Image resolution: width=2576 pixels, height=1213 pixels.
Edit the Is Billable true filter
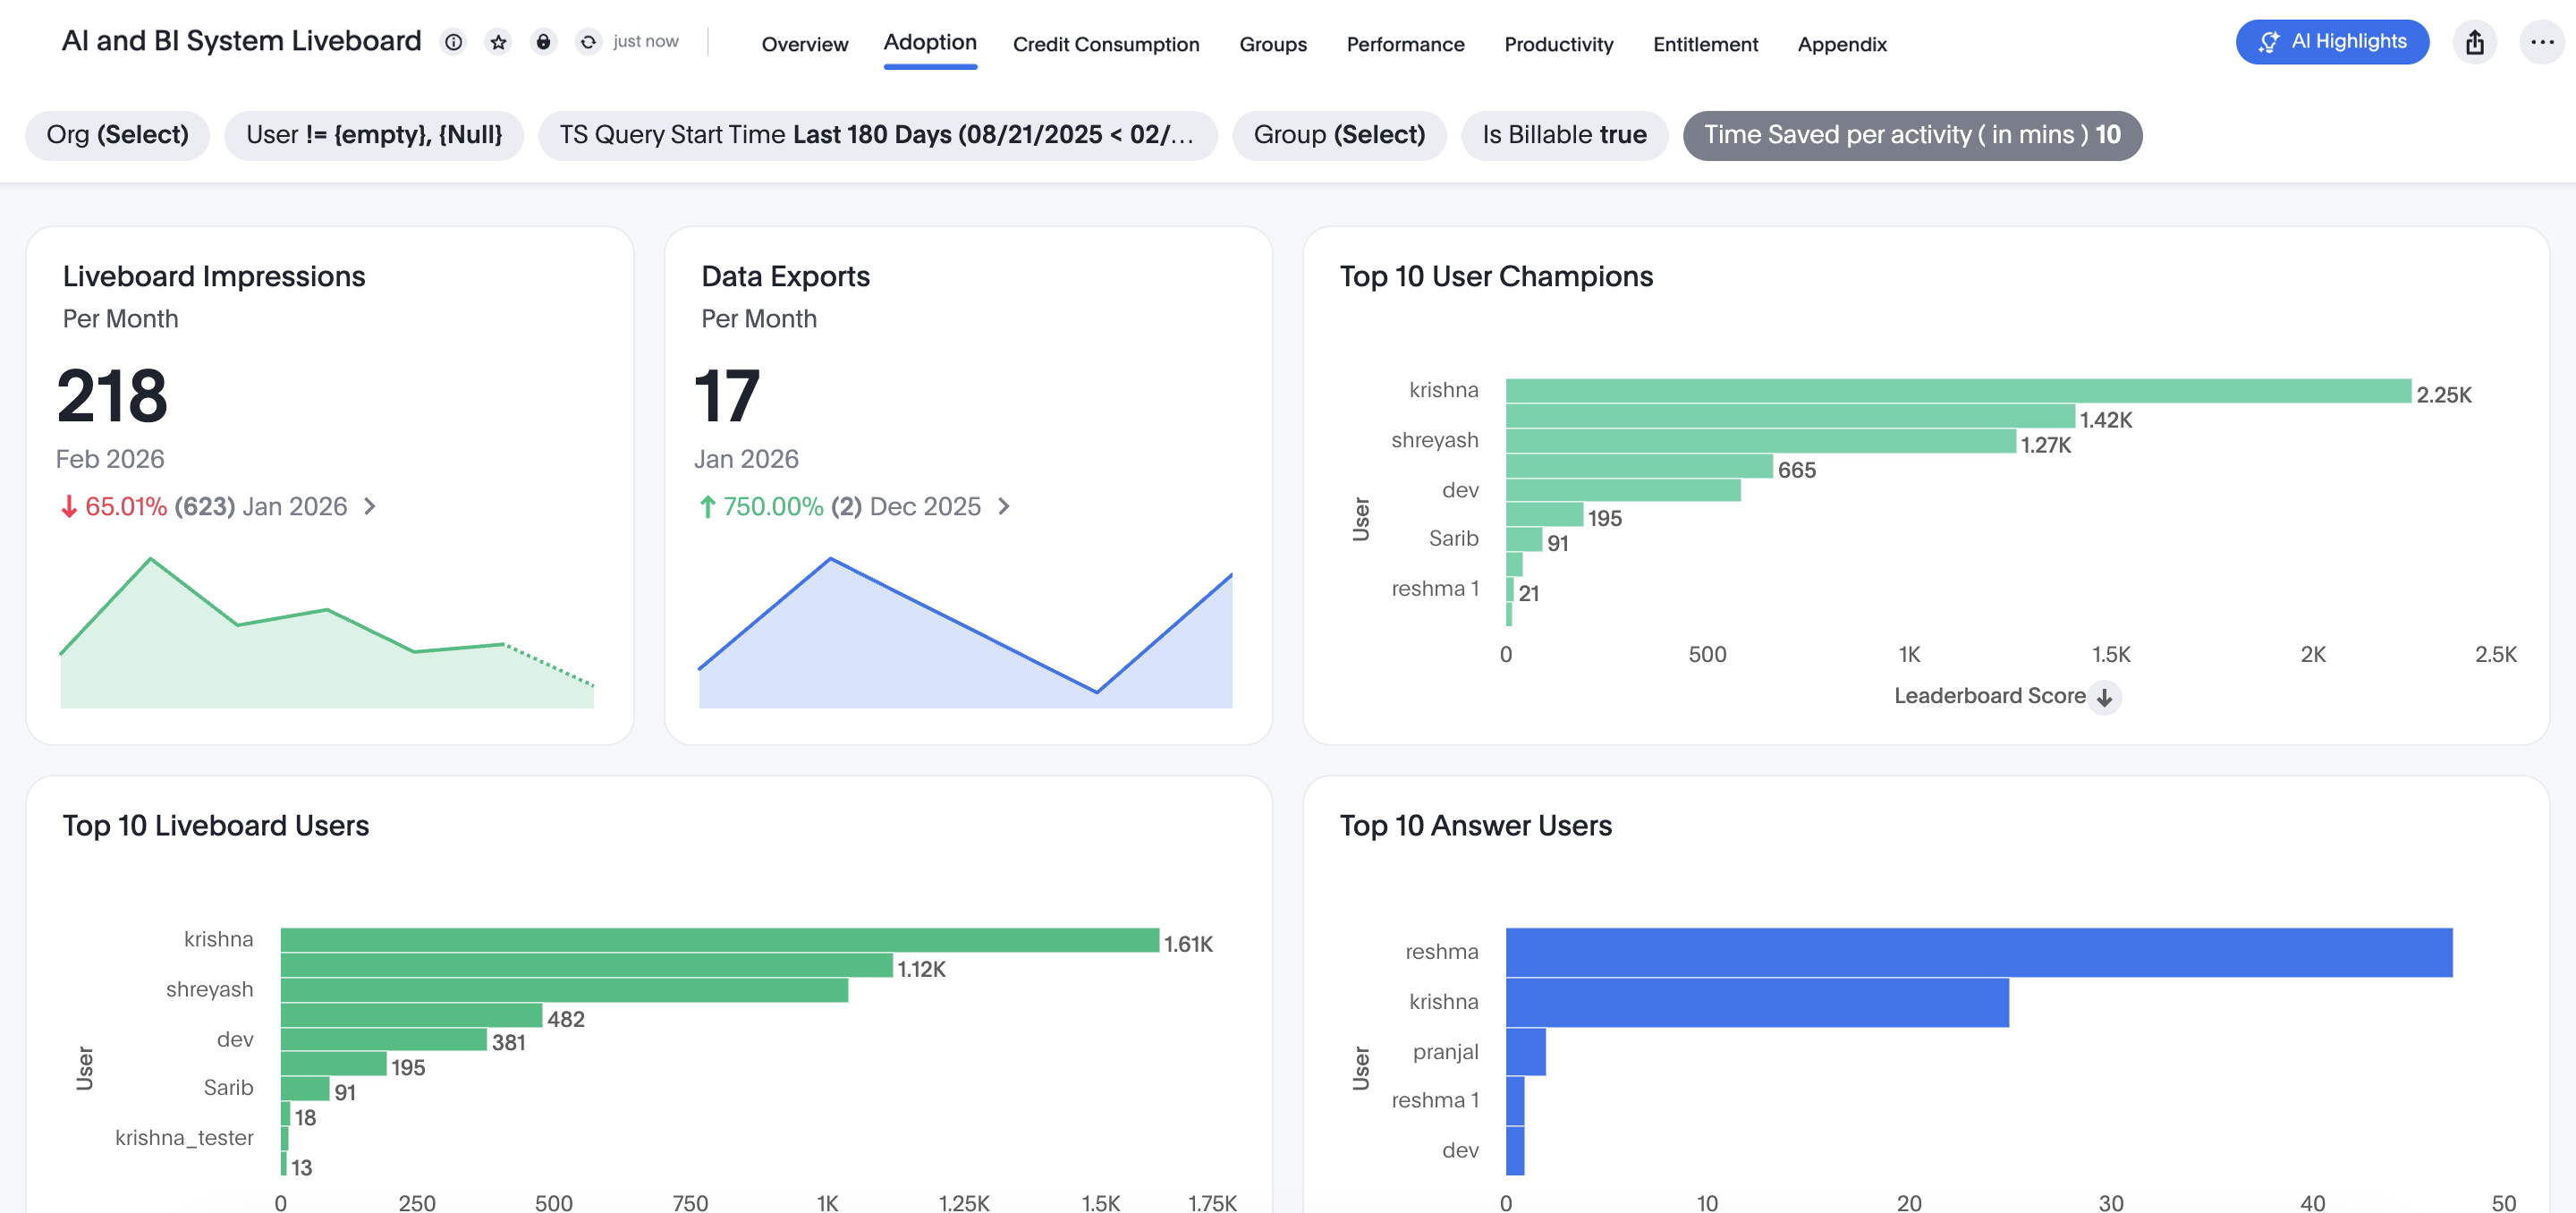[x=1564, y=135]
